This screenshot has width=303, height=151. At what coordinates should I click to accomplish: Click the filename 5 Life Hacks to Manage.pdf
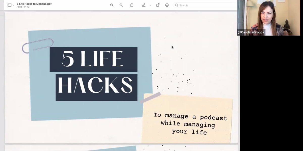(34, 4)
